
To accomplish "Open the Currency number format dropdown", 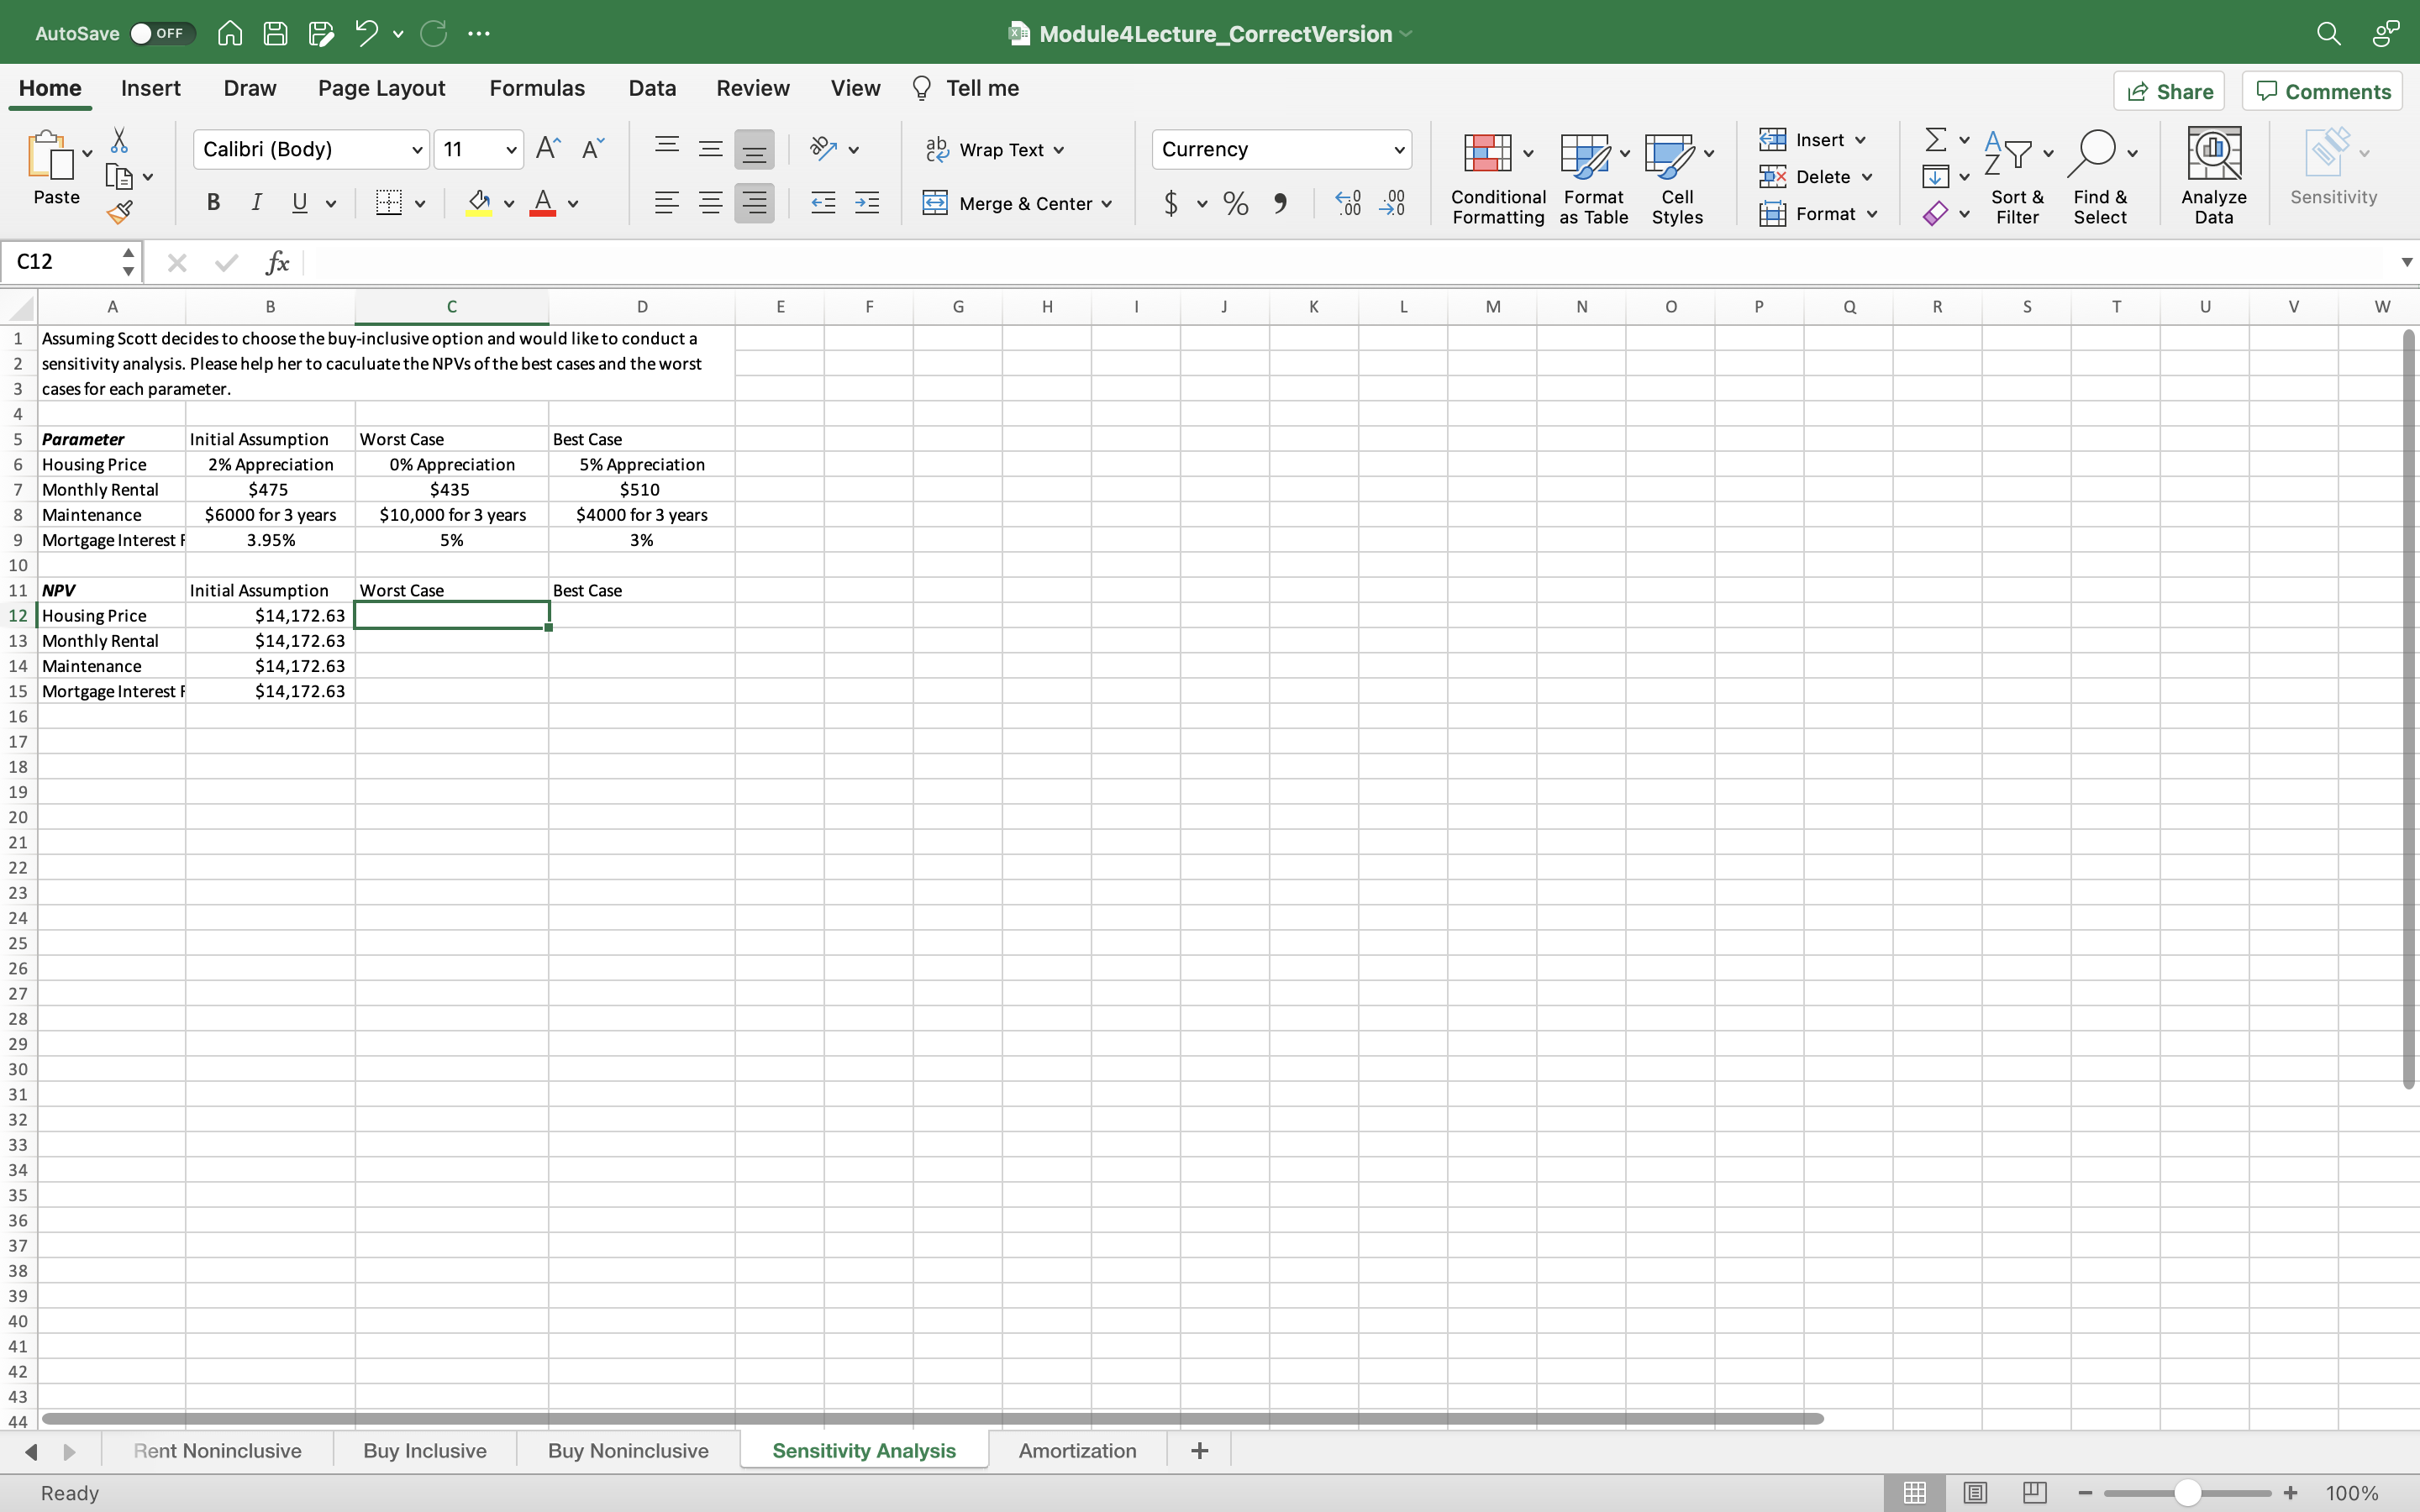I will [1399, 150].
